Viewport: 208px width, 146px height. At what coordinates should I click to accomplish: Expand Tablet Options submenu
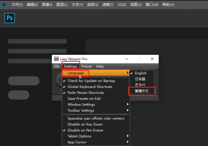(x=96, y=136)
